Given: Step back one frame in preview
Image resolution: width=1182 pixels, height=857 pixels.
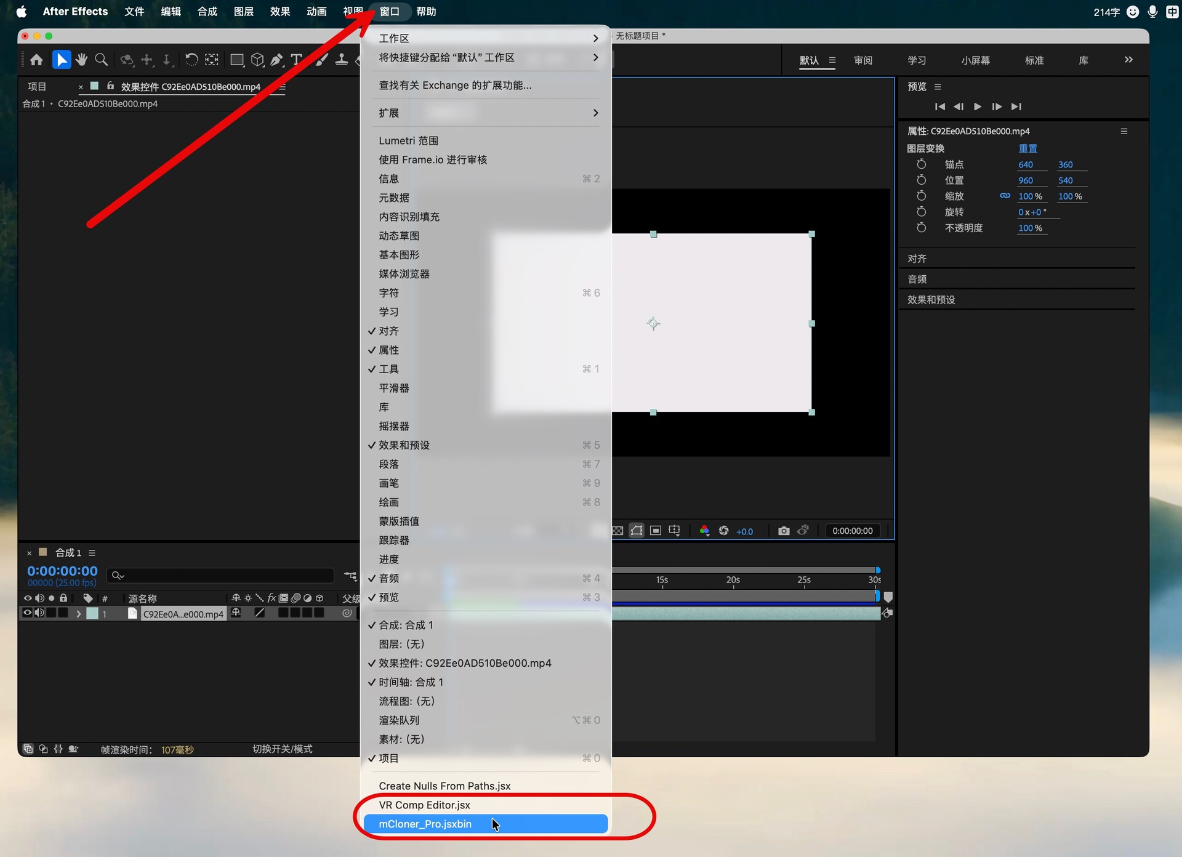Looking at the screenshot, I should tap(959, 107).
